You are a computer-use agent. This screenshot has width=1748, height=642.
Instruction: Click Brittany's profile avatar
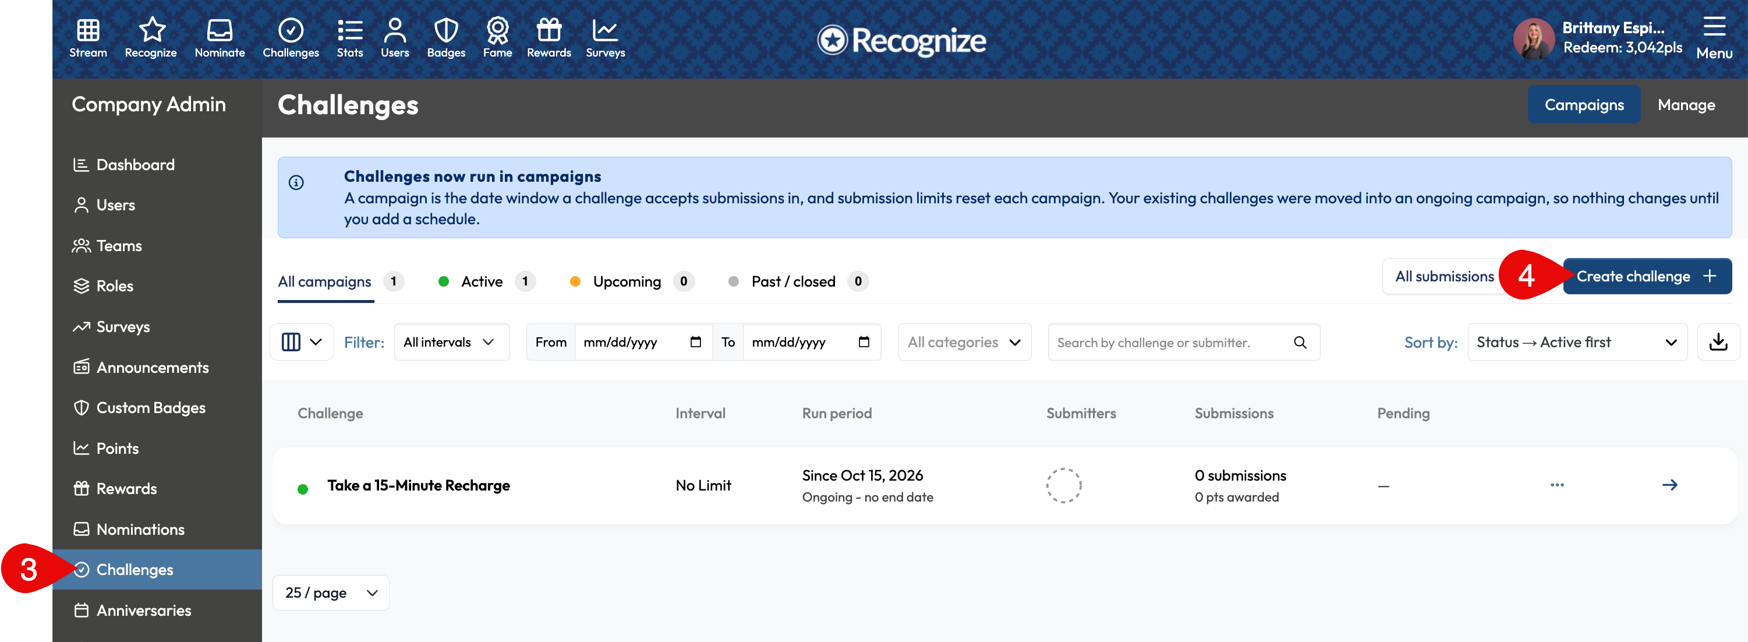pos(1534,38)
